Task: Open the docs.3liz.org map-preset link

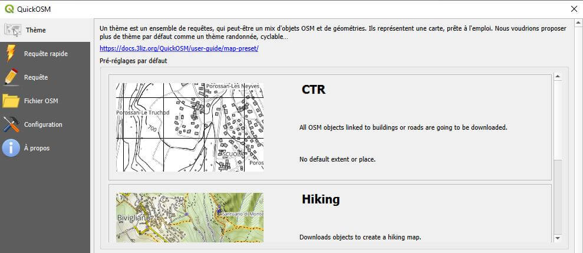Action: click(x=179, y=48)
